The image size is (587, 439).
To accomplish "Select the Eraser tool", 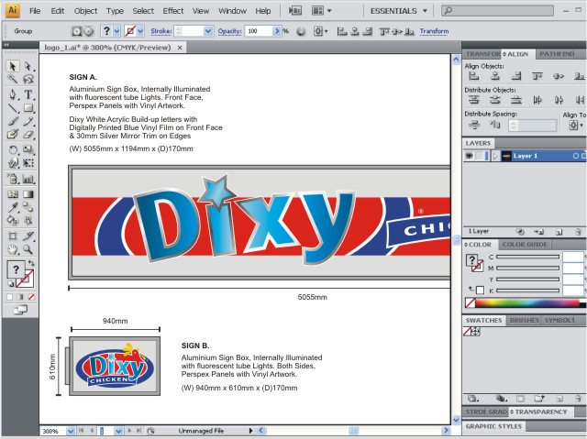I will 28,134.
